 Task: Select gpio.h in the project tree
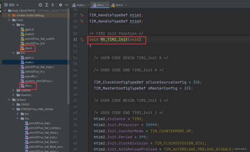tap(27, 29)
